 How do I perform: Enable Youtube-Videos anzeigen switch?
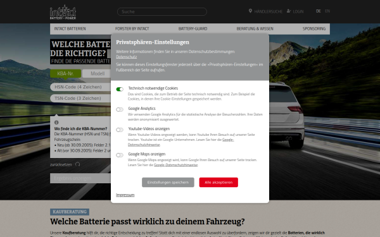pyautogui.click(x=120, y=130)
